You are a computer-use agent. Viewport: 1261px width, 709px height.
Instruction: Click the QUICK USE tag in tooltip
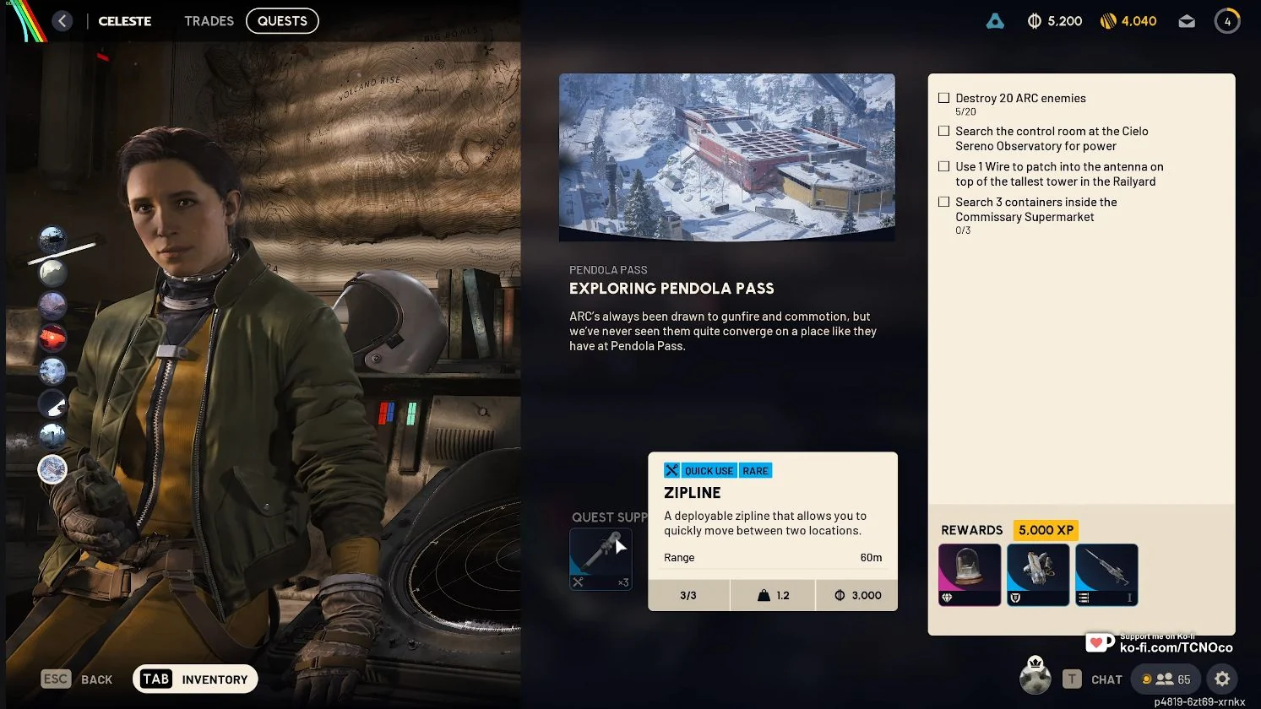(x=709, y=471)
